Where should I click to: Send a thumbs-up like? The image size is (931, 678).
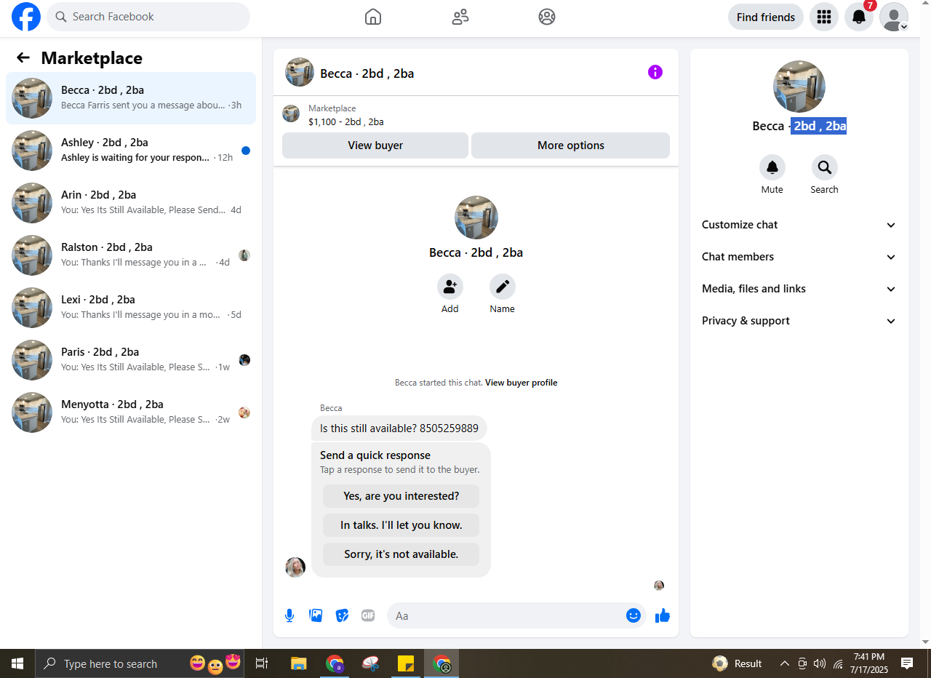(662, 615)
